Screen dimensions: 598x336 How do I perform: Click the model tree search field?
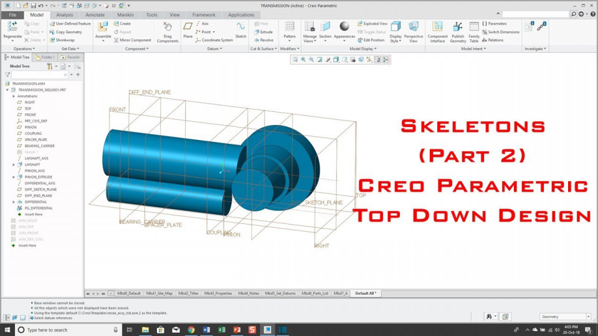40,75
